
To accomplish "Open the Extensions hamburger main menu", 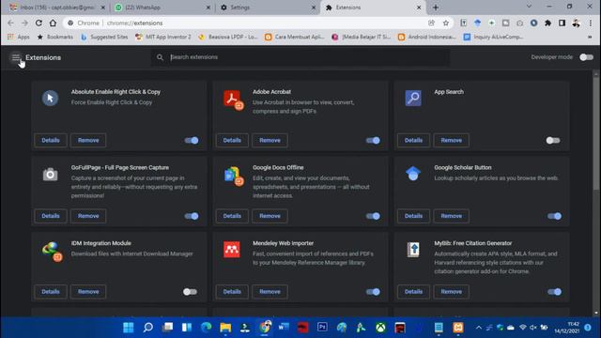I will click(16, 57).
